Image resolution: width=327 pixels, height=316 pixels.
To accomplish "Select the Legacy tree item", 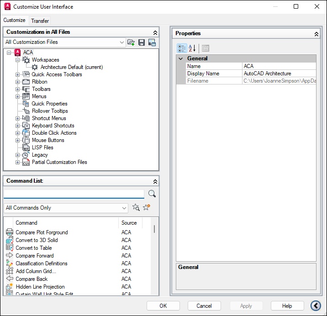I will point(40,155).
